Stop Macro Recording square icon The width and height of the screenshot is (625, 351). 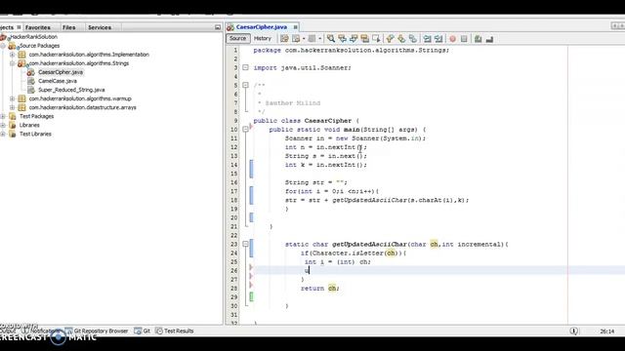click(x=464, y=39)
